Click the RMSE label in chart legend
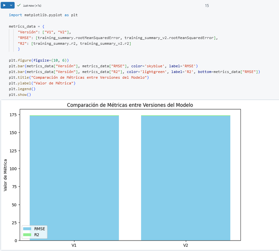The image size is (279, 251). 39,229
